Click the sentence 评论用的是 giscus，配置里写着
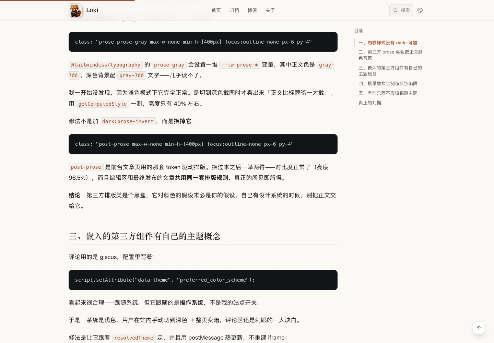 tap(111, 257)
